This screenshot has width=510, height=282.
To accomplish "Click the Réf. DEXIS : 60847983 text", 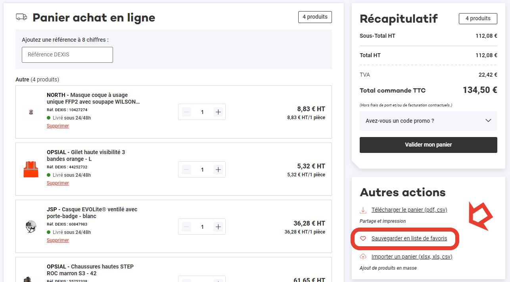I will pos(67,224).
